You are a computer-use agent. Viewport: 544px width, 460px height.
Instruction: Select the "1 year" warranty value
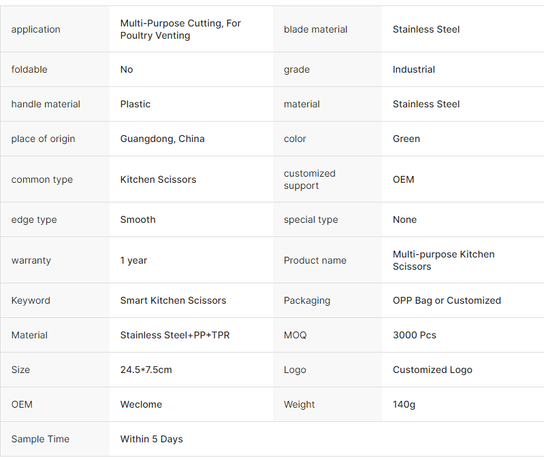pyautogui.click(x=133, y=260)
